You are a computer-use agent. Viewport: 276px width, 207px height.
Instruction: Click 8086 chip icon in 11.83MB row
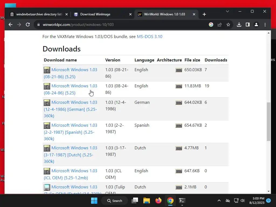[x=179, y=87]
